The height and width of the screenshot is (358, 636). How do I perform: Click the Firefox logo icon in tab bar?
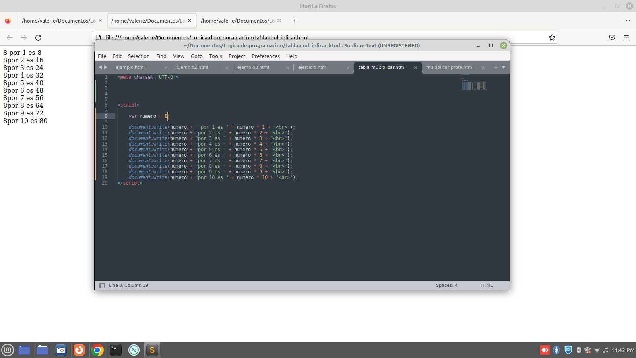8,21
